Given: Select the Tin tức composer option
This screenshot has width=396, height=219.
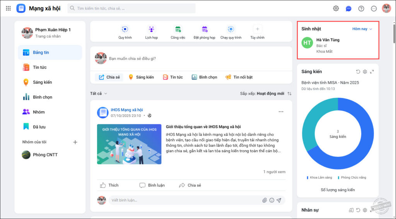Looking at the screenshot, I should (173, 77).
